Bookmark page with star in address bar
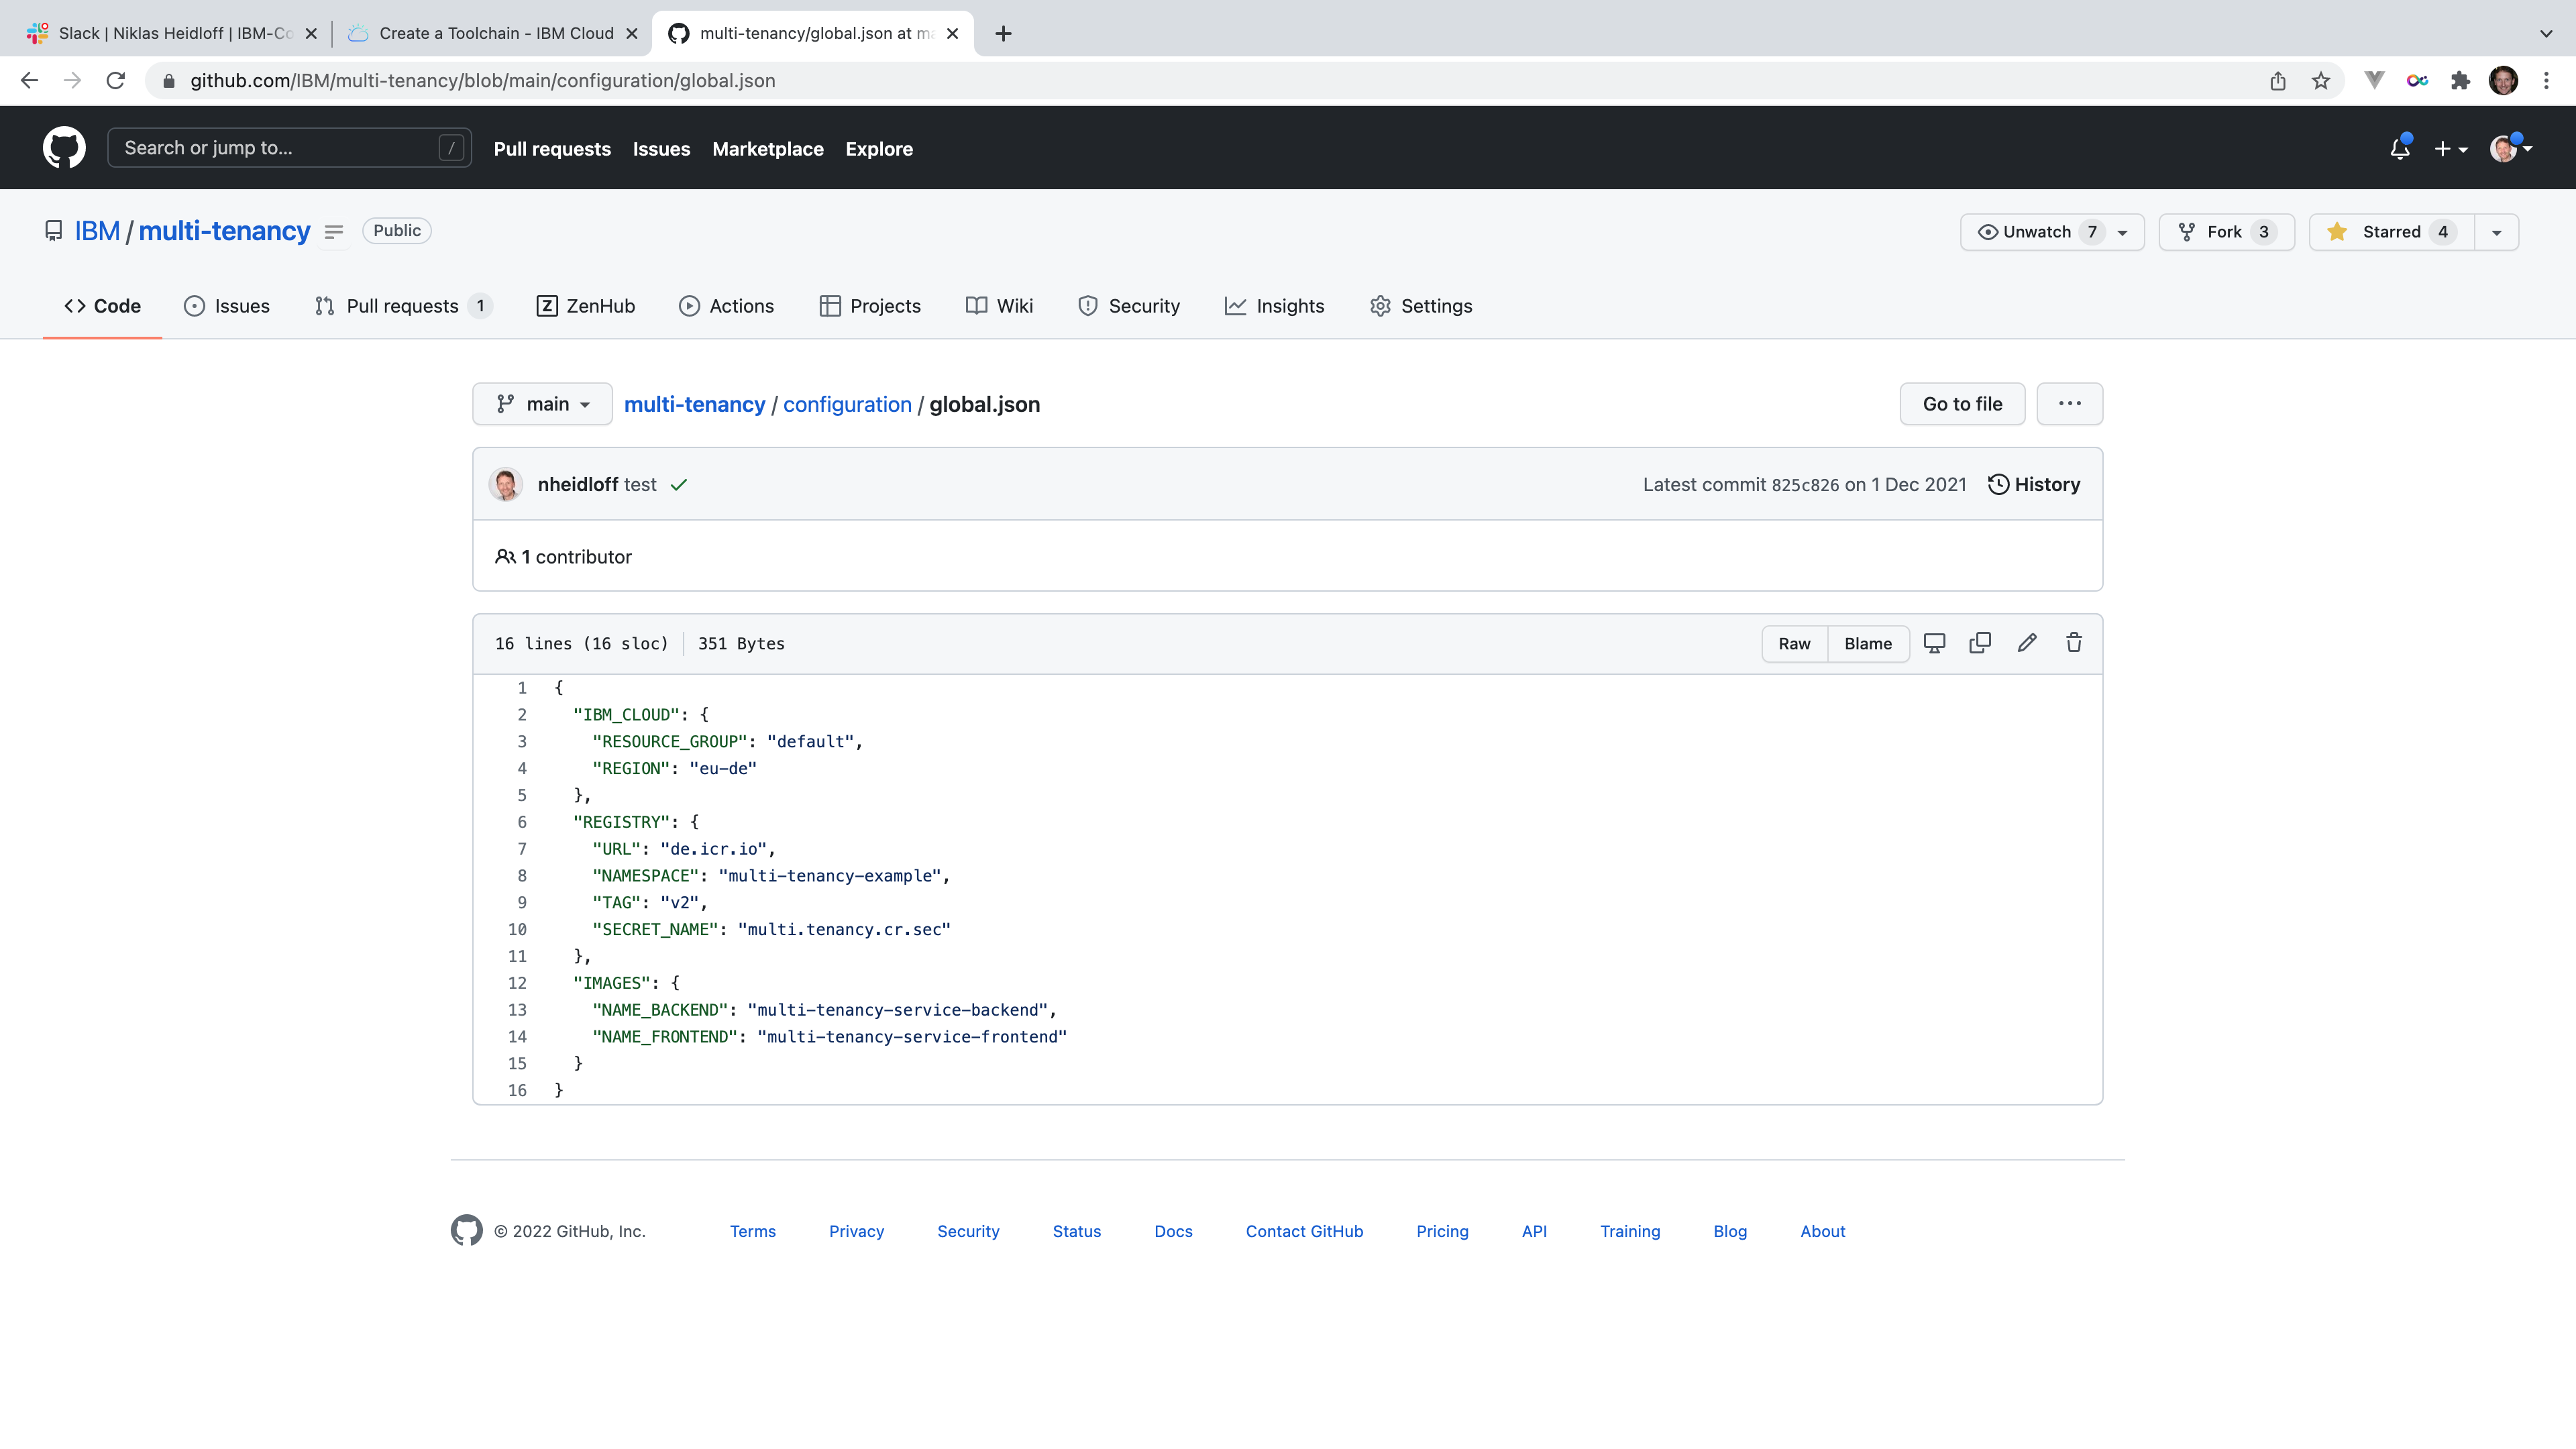 [2321, 81]
